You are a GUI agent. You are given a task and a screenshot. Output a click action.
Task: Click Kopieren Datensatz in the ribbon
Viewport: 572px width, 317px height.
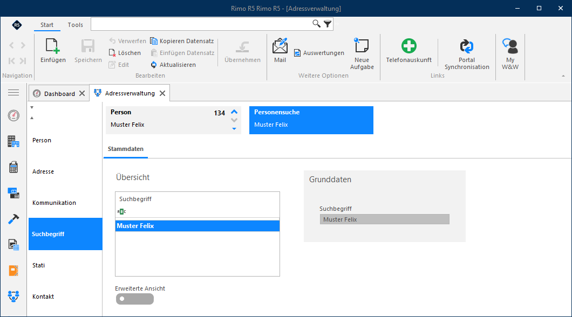[x=182, y=41]
